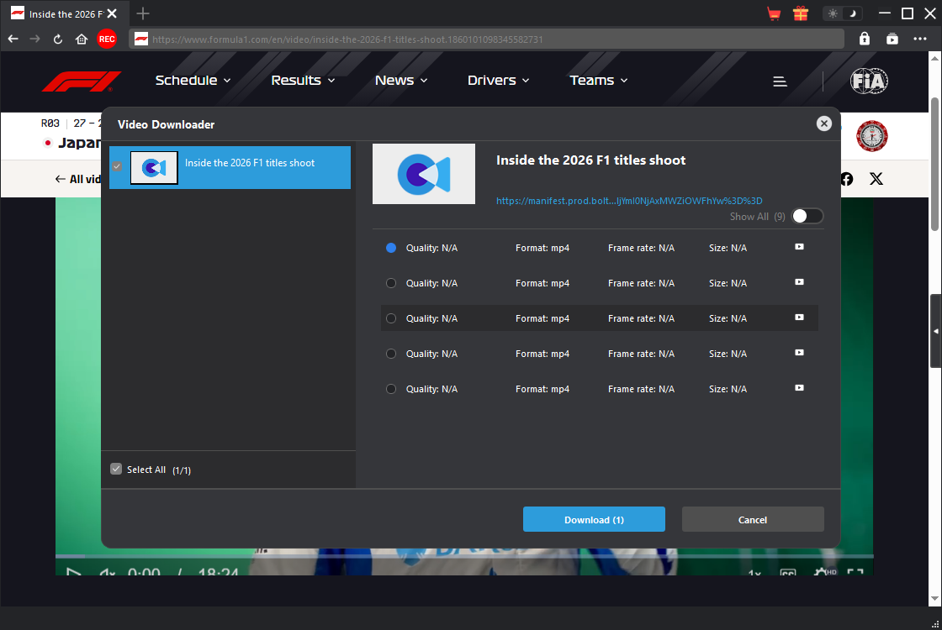
Task: Go back via All videos link
Action: click(x=78, y=179)
